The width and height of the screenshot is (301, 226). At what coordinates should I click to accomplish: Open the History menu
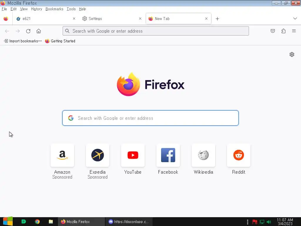point(36,9)
